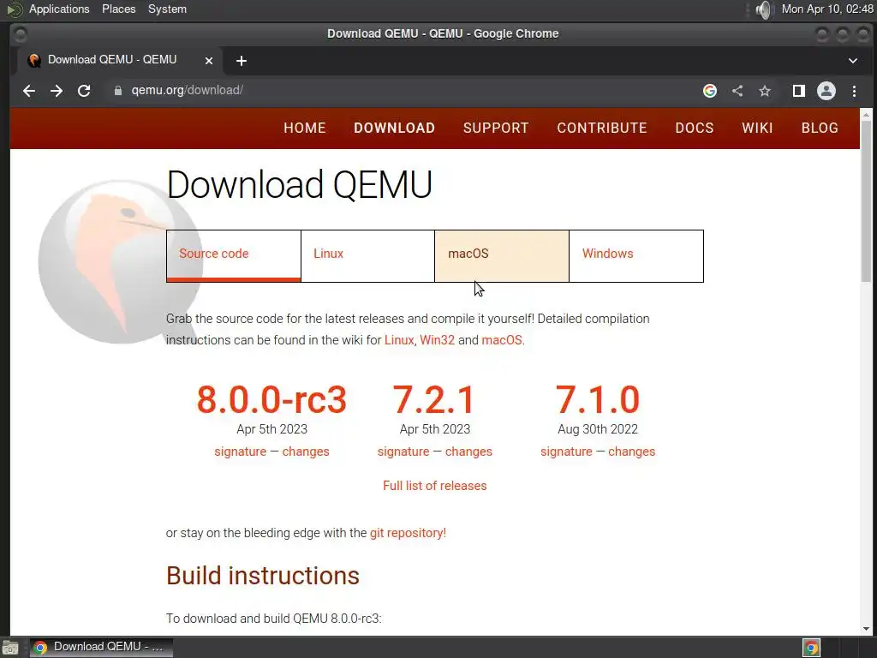Screen dimensions: 877x658
Task: Download version 8.0.0-rc3
Action: click(x=271, y=399)
